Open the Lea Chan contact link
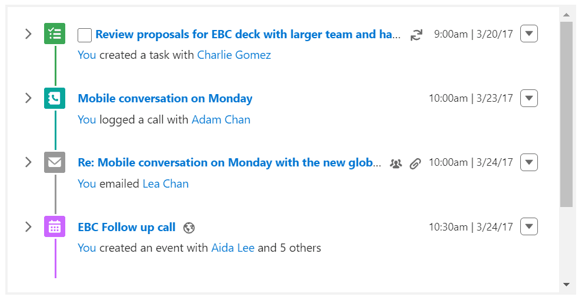 point(166,183)
